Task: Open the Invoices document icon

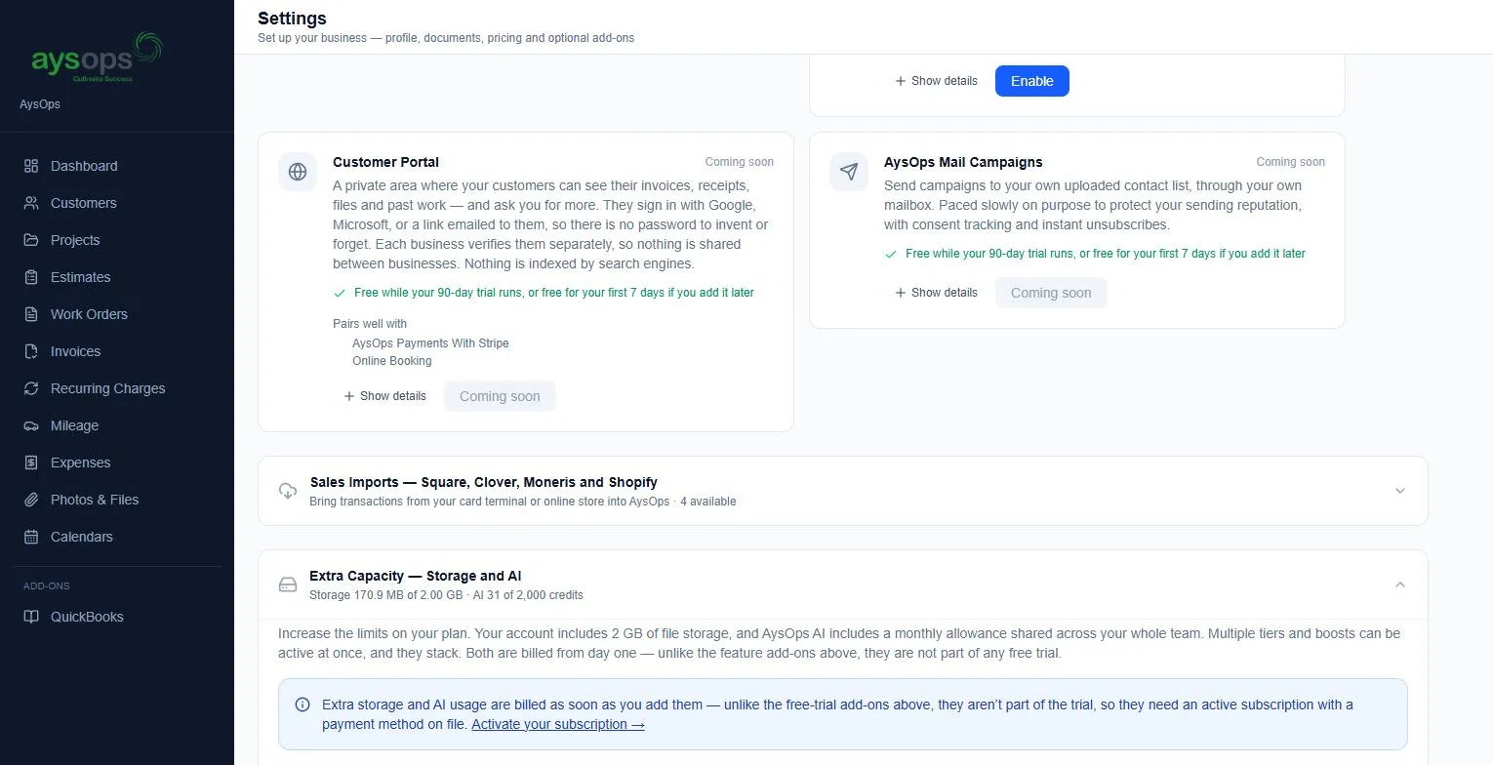Action: point(31,351)
